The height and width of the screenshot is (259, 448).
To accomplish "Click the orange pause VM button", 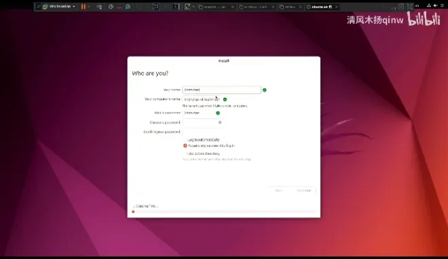I will coord(83,6).
